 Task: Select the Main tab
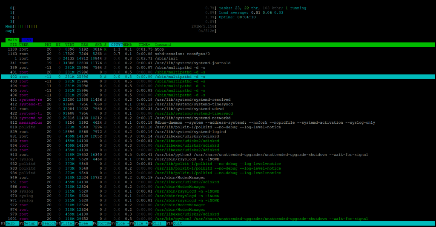point(12,40)
